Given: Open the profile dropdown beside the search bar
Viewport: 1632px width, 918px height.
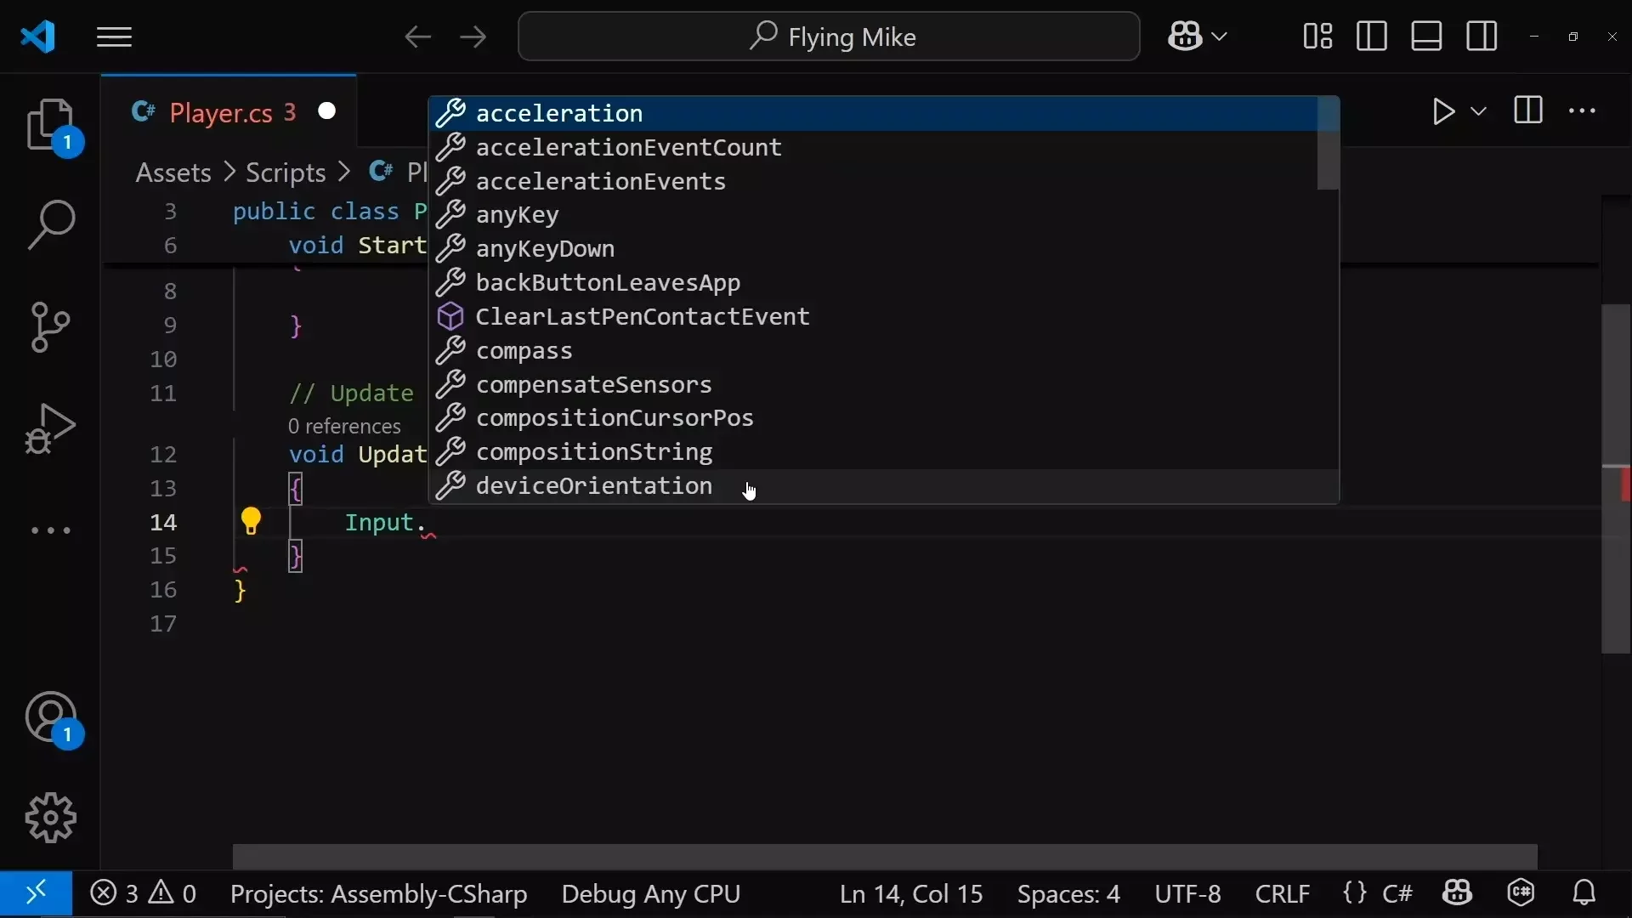Looking at the screenshot, I should pyautogui.click(x=1198, y=36).
